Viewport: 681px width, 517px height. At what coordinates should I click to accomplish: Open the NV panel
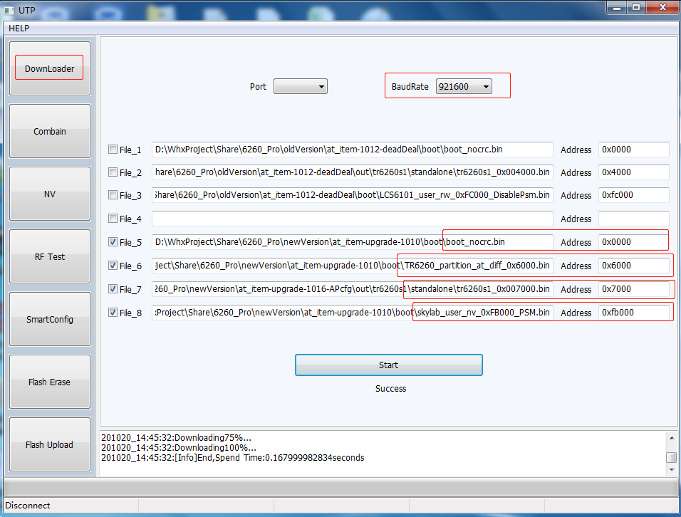pos(50,194)
